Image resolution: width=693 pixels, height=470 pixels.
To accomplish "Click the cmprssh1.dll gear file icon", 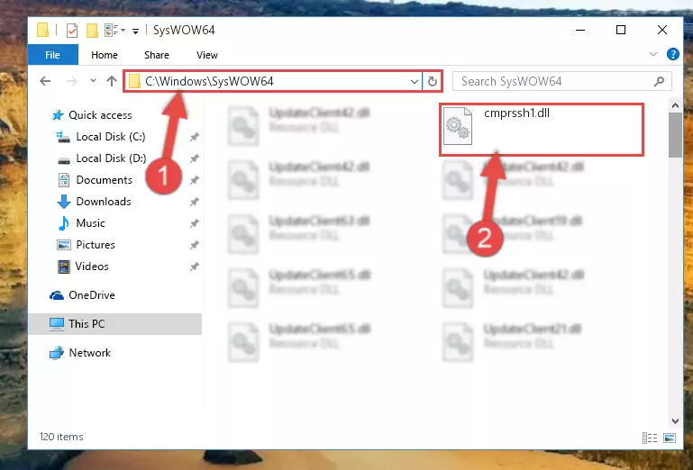I will 458,126.
